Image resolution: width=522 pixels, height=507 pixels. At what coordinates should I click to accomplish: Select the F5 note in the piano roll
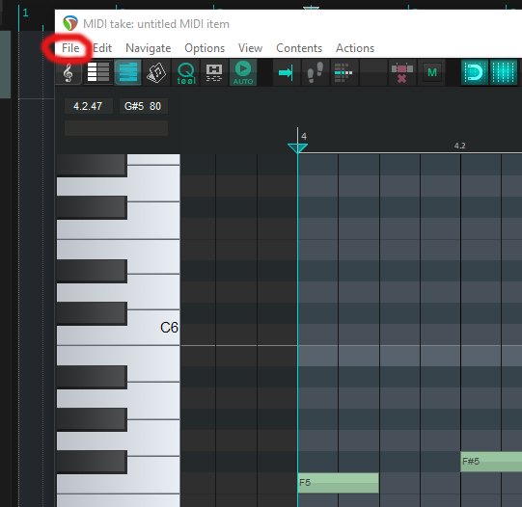tap(338, 482)
